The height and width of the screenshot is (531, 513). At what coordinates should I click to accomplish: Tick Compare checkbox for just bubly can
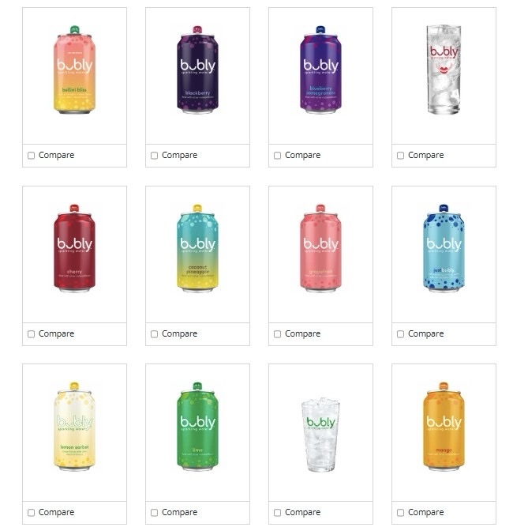tap(400, 334)
